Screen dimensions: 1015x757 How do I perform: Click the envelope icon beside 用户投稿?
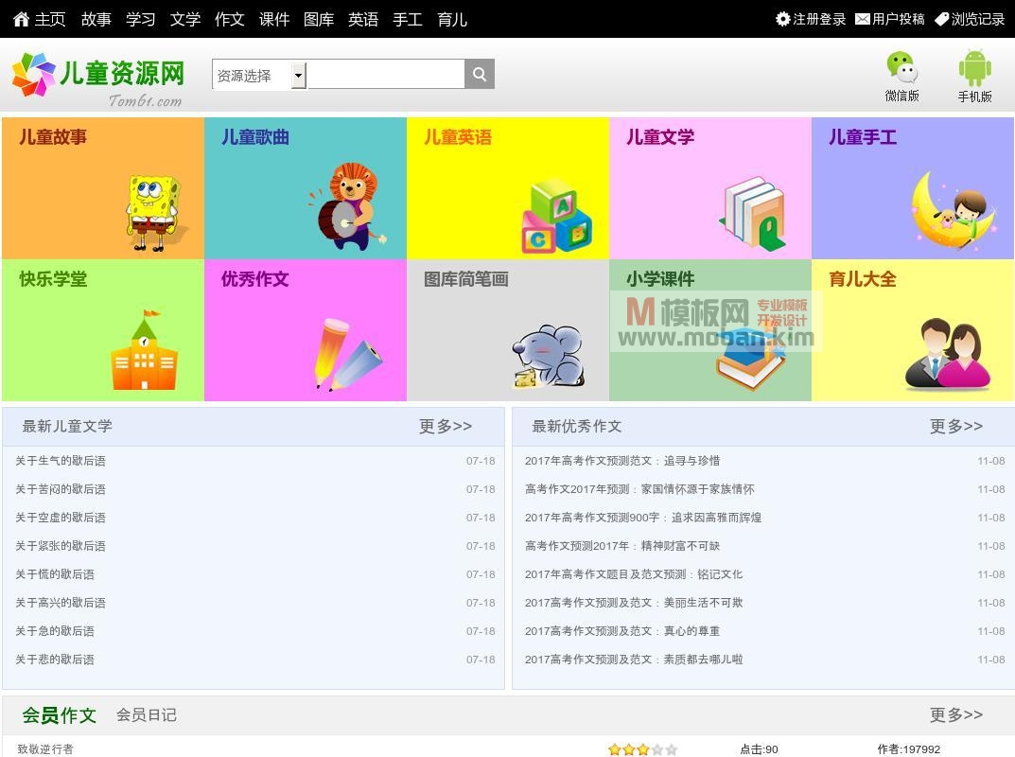click(863, 20)
